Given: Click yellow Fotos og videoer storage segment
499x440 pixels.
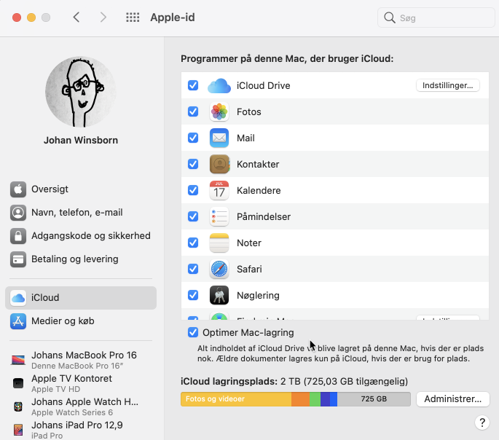Looking at the screenshot, I should 236,399.
